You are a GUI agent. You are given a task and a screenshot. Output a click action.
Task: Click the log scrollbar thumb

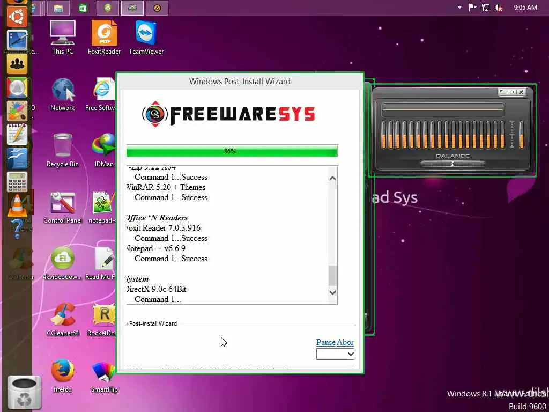(332, 275)
